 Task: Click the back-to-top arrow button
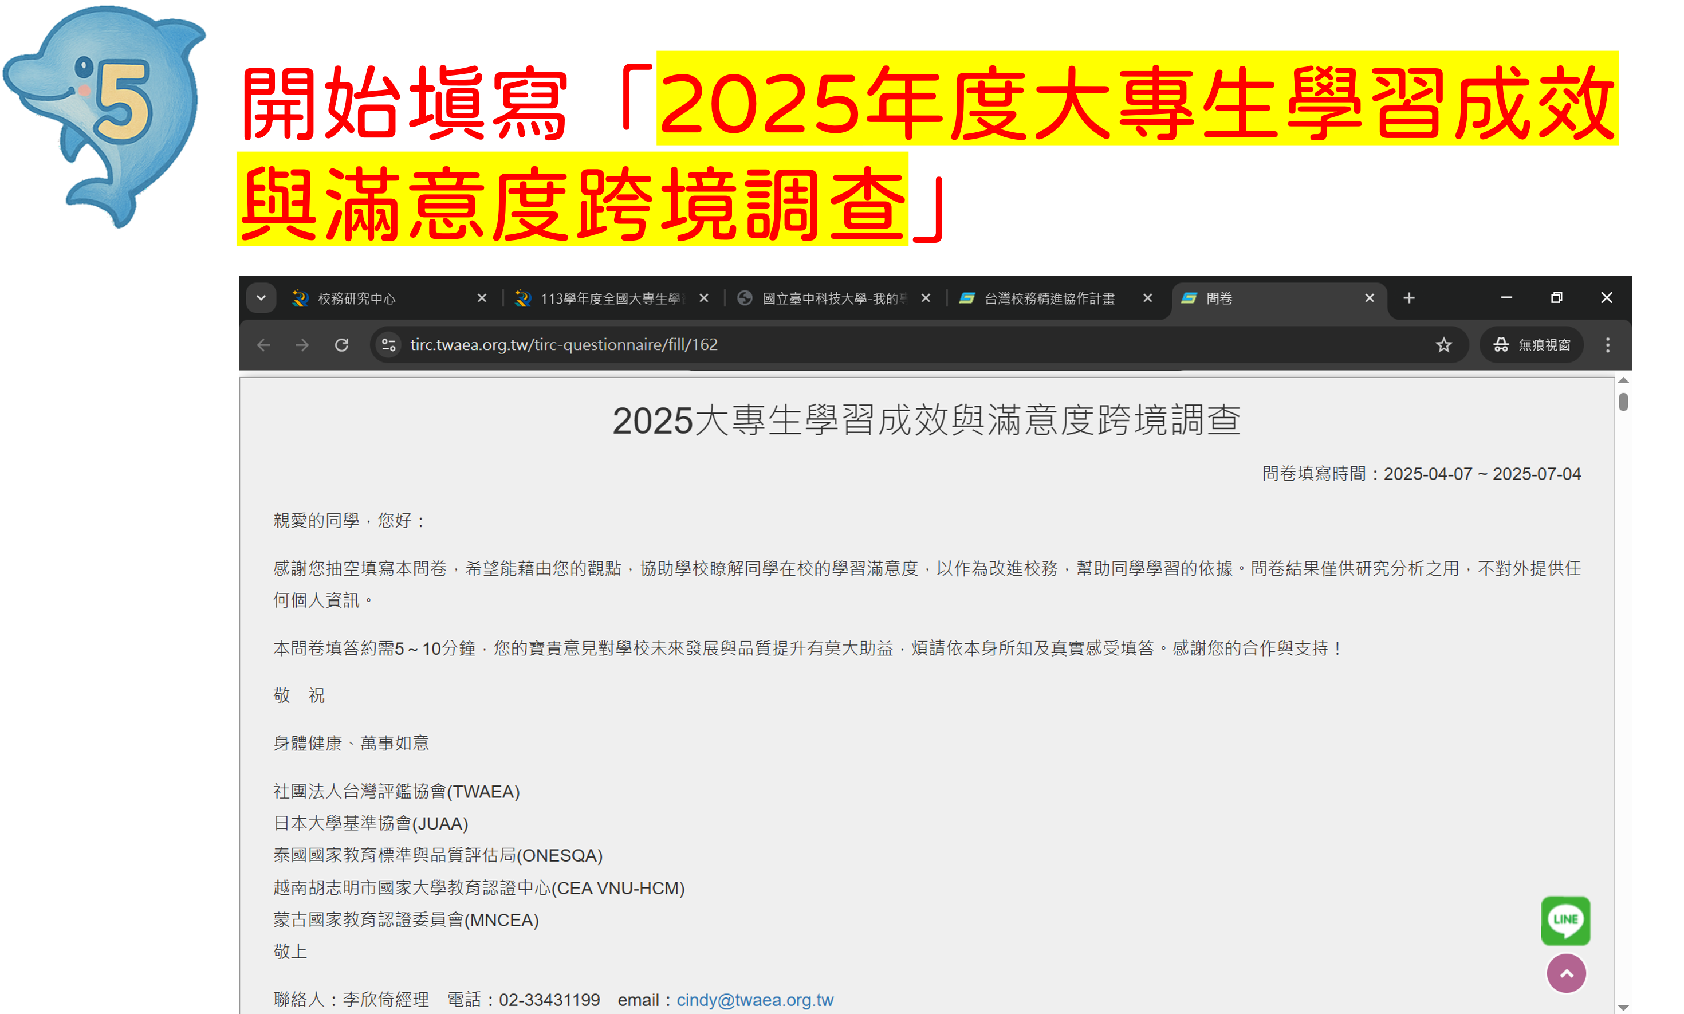[x=1566, y=973]
